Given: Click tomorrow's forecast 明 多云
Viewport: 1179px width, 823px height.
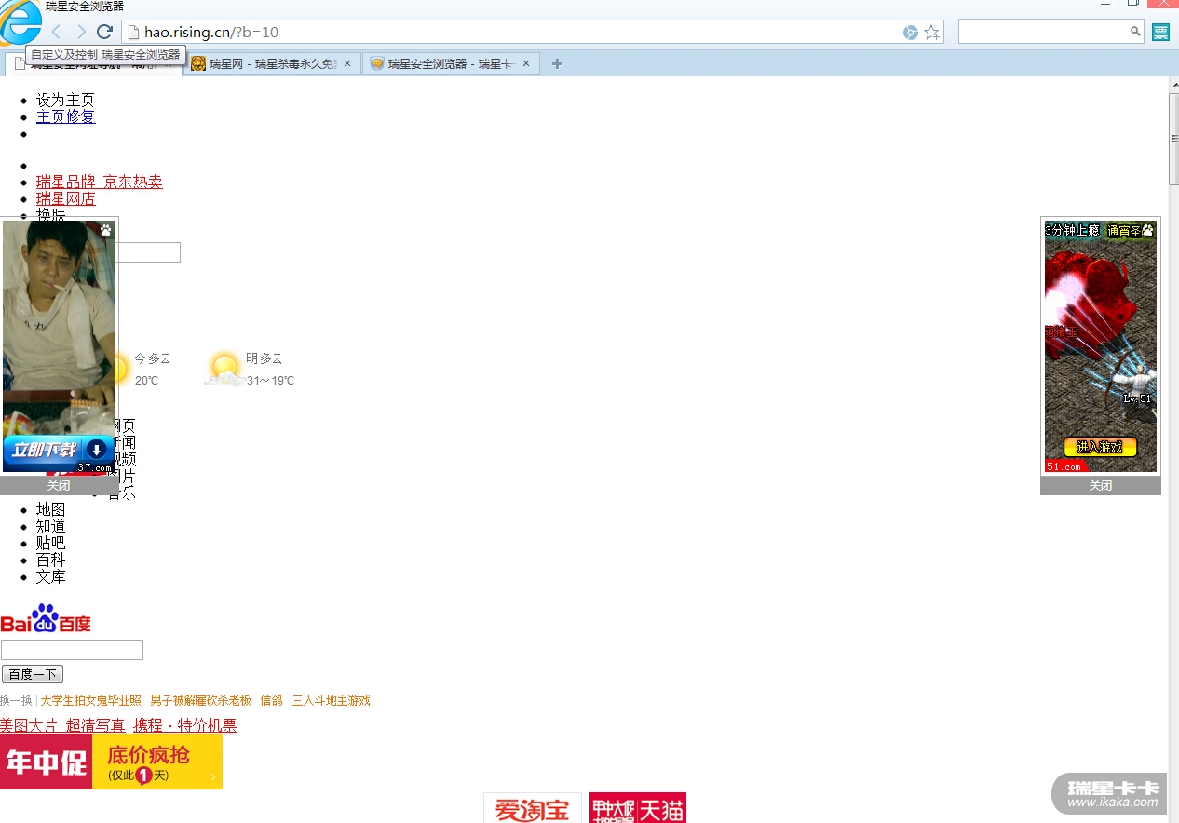Looking at the screenshot, I should point(264,358).
